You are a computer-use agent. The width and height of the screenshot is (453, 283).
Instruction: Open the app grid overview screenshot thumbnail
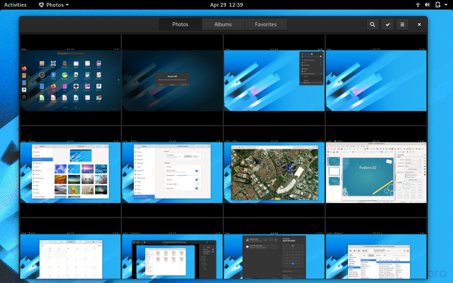[x=70, y=80]
